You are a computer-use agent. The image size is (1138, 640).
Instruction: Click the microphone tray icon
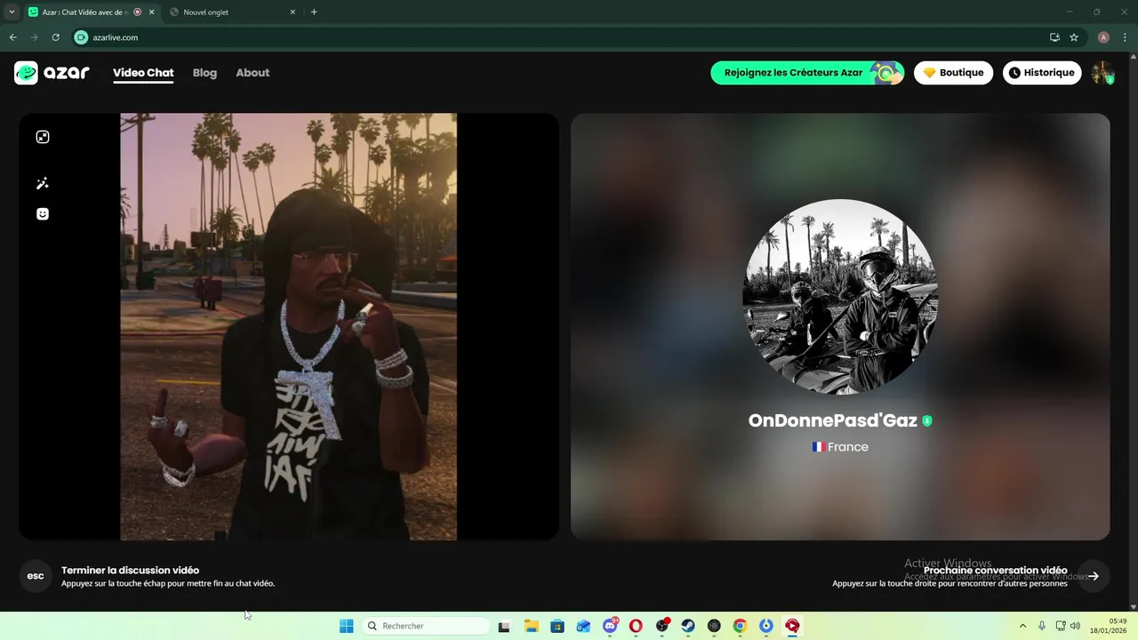pos(1042,626)
